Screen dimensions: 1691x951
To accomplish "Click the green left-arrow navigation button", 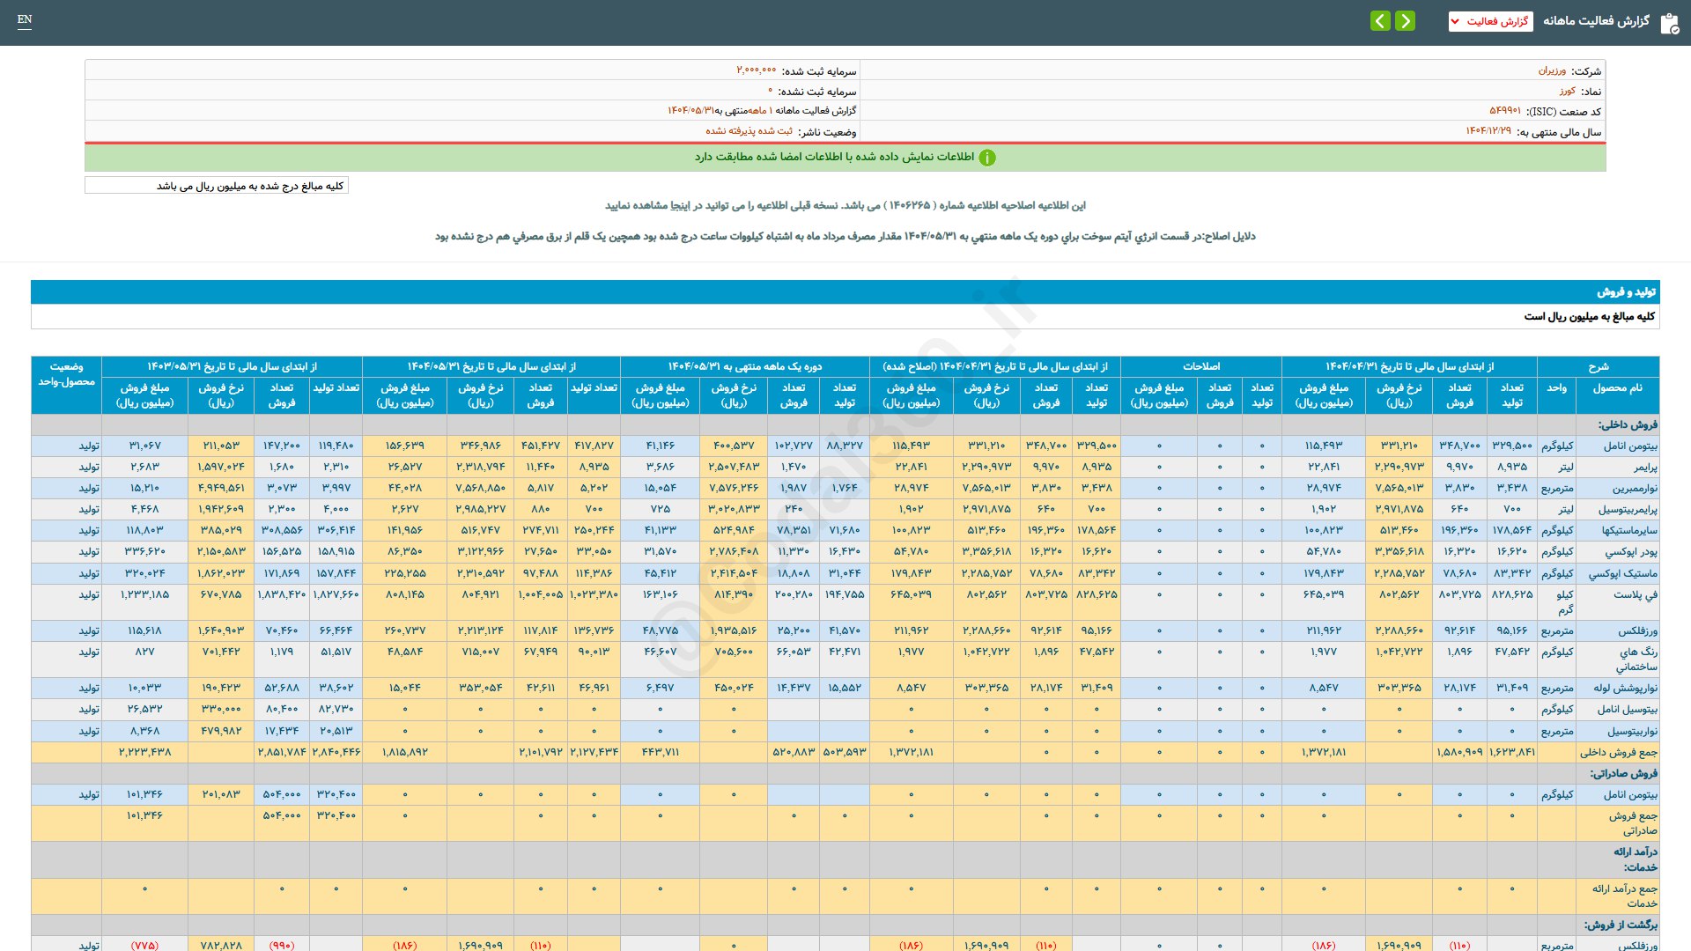I will [1380, 21].
